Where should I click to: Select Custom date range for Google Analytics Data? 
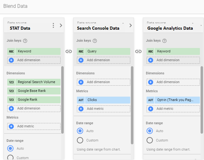point(150,140)
